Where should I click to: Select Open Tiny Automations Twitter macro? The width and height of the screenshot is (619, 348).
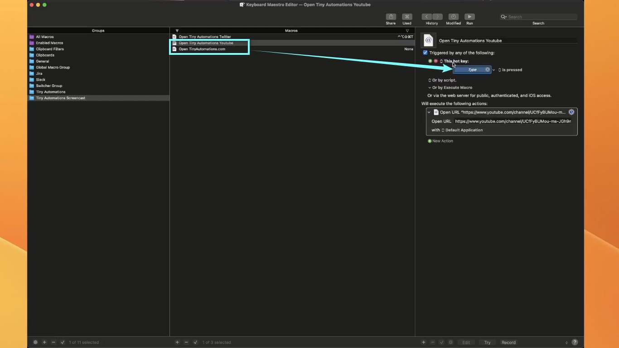[292, 37]
